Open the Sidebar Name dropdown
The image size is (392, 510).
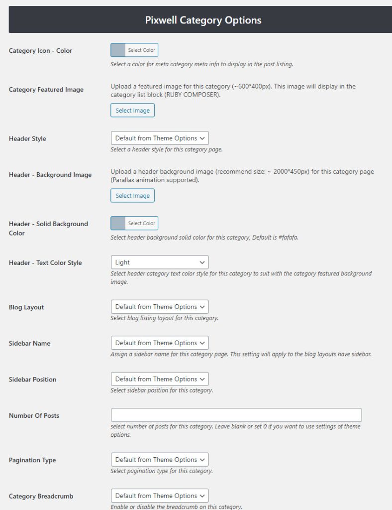pyautogui.click(x=160, y=343)
